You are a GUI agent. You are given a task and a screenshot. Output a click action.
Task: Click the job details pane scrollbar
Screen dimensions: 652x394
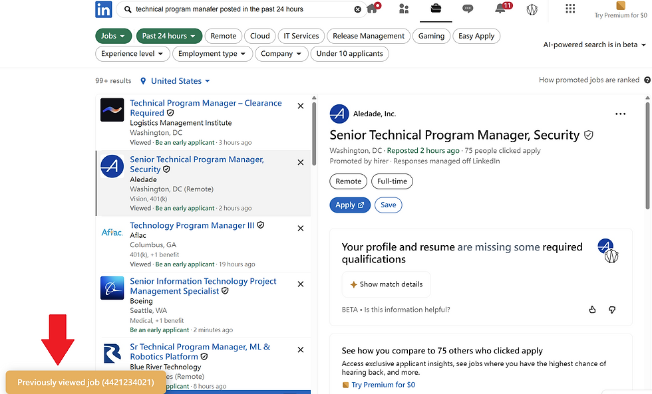coord(647,155)
